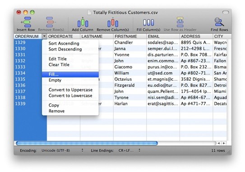Click the ORDERDATE column header

pyautogui.click(x=64, y=36)
